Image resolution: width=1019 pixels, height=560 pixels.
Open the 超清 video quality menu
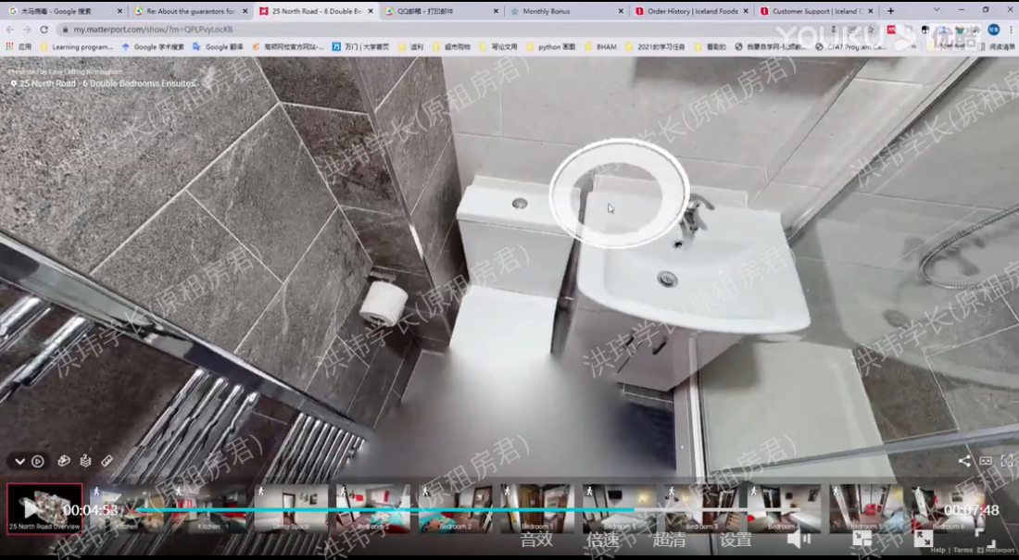(670, 540)
